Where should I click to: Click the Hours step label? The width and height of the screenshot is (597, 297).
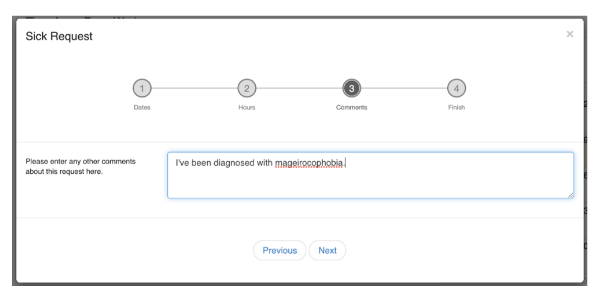tap(246, 108)
